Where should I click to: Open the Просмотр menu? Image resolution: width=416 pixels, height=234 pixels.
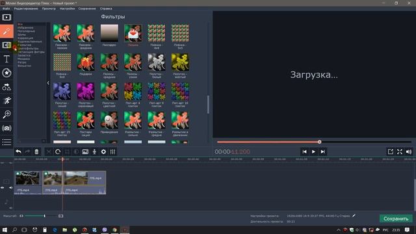[49, 8]
